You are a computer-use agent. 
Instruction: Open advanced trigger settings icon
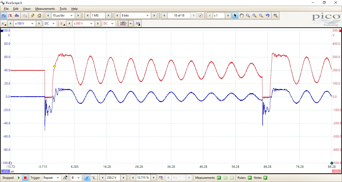click(x=65, y=178)
